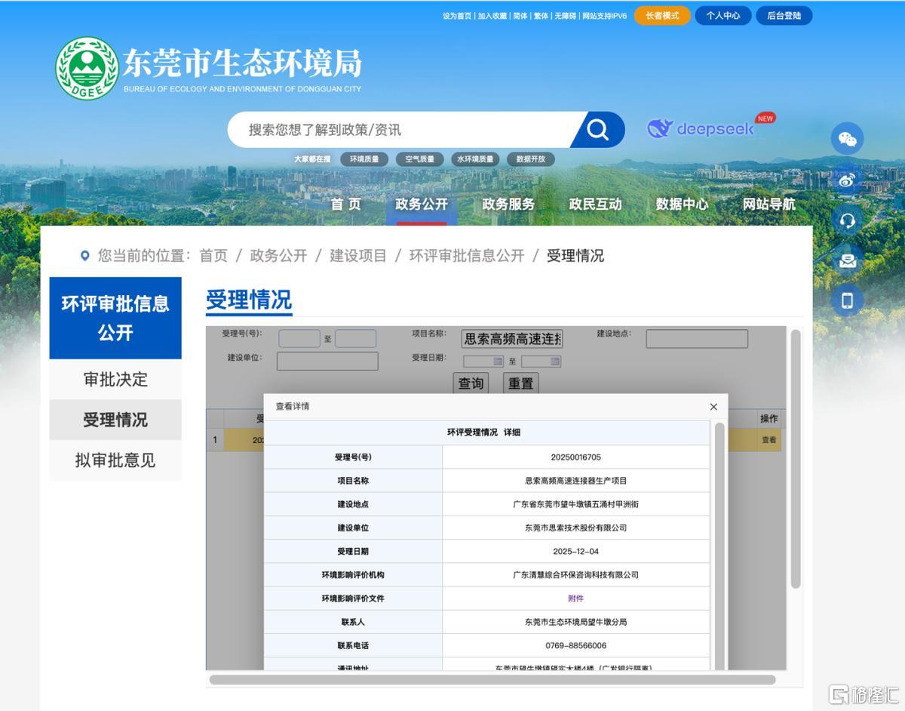Open 数据中心 navigation item
The image size is (905, 711).
682,204
